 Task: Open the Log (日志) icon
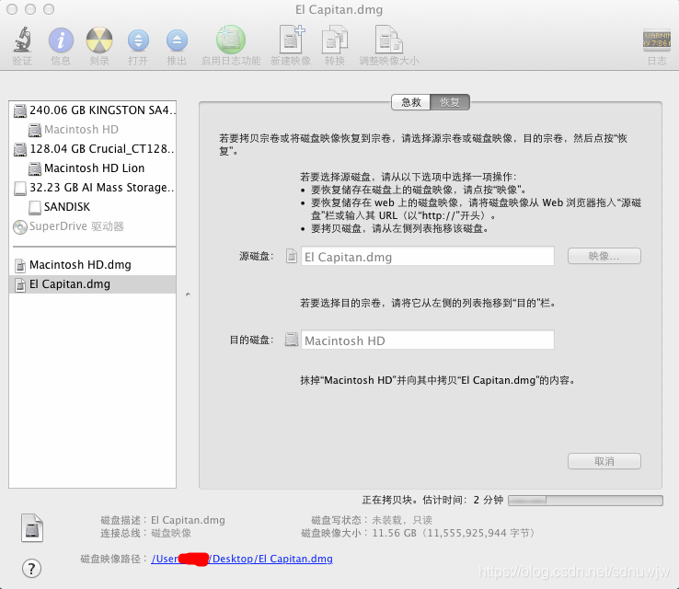(657, 40)
